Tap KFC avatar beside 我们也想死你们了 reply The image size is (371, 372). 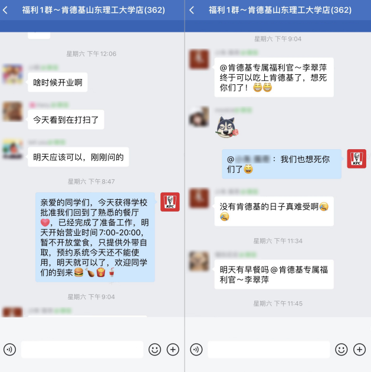pos(356,159)
